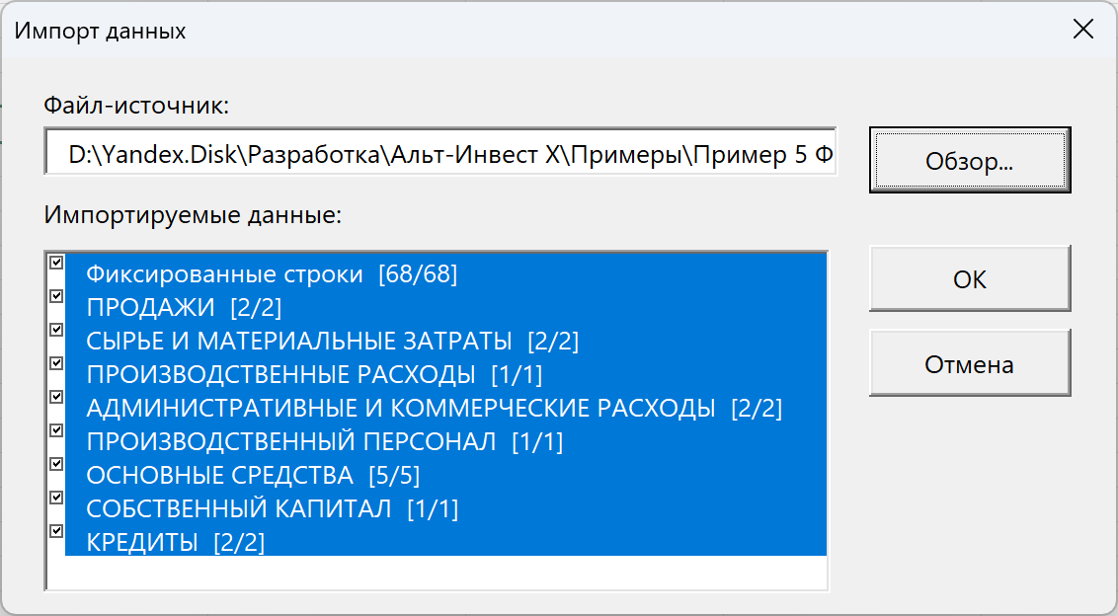Confirm import with the OK button
Screen dimensions: 1118x616
coord(970,278)
